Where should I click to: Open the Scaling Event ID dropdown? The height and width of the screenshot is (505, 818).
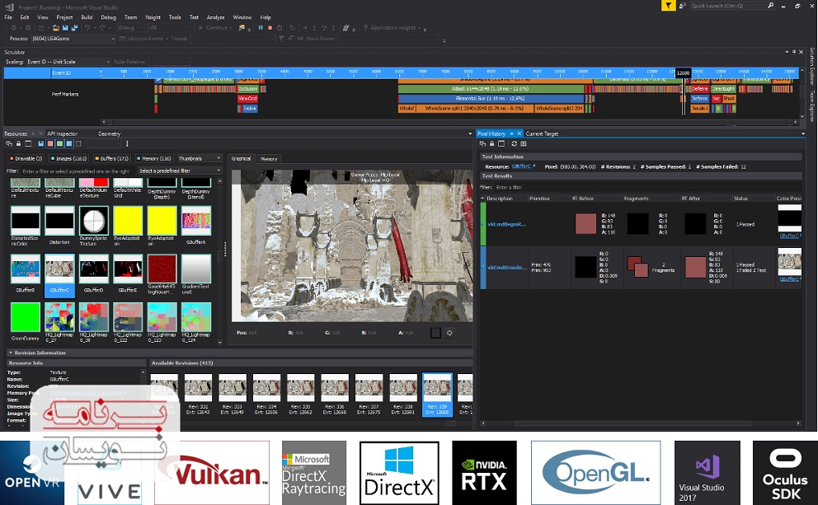pyautogui.click(x=68, y=62)
